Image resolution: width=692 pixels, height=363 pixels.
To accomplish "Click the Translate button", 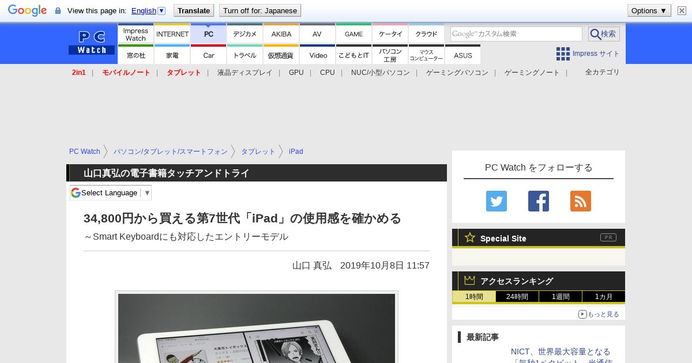I will tap(193, 10).
